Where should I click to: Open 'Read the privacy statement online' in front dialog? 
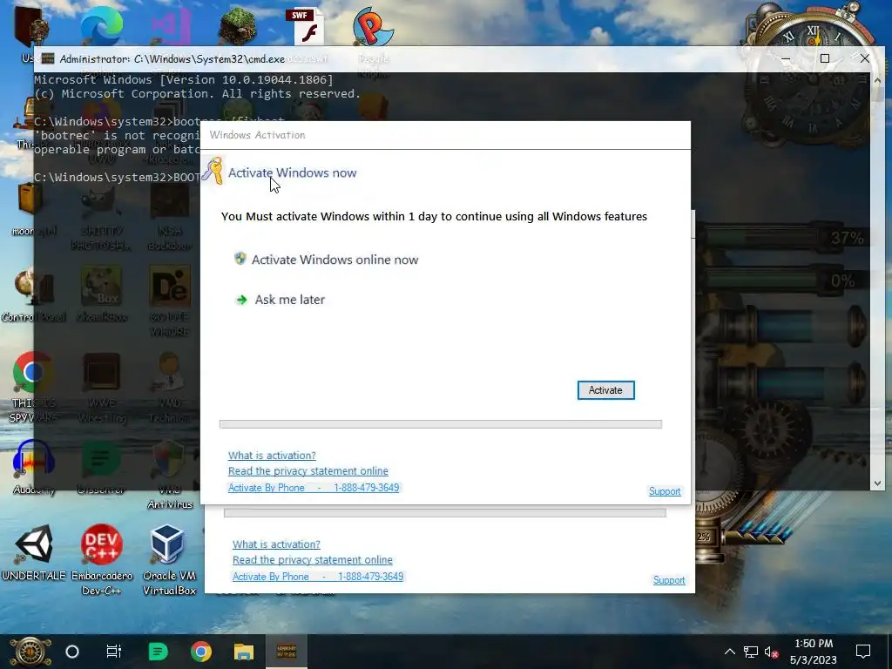(x=307, y=471)
